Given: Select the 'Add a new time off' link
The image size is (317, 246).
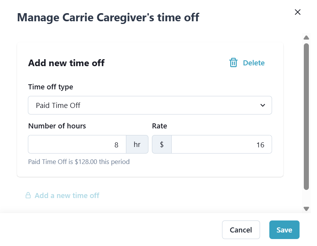Looking at the screenshot, I should [x=67, y=195].
